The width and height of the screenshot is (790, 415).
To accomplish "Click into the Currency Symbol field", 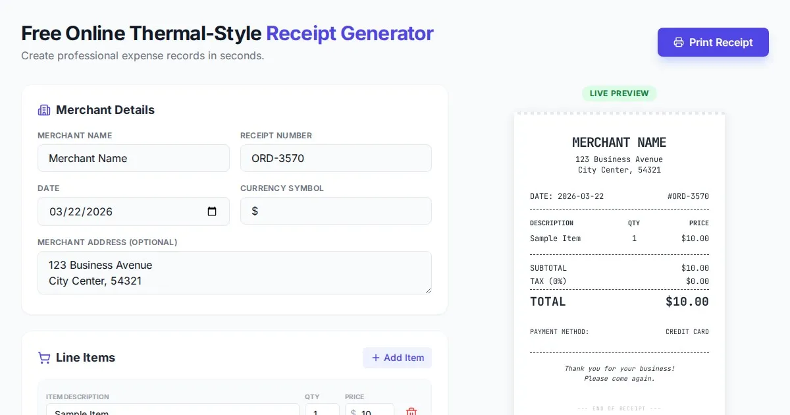I will point(336,211).
